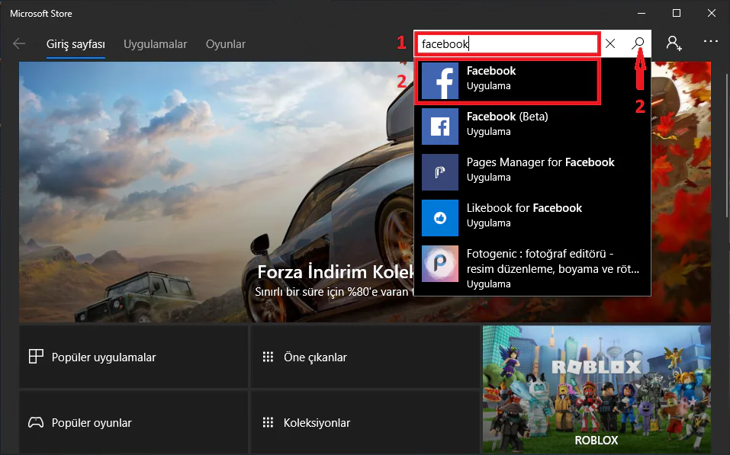The height and width of the screenshot is (455, 730).
Task: Click the facebook search input field
Action: point(507,44)
